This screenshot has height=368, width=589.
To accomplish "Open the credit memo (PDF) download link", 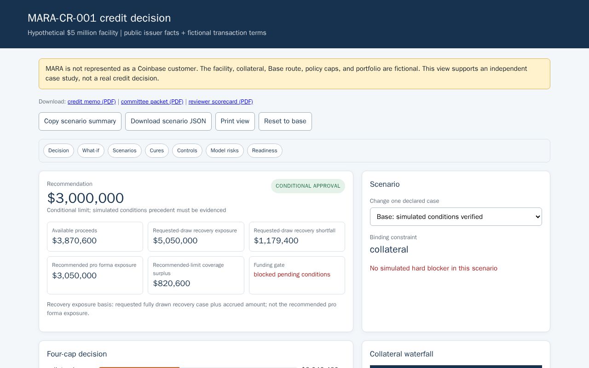I will point(92,102).
